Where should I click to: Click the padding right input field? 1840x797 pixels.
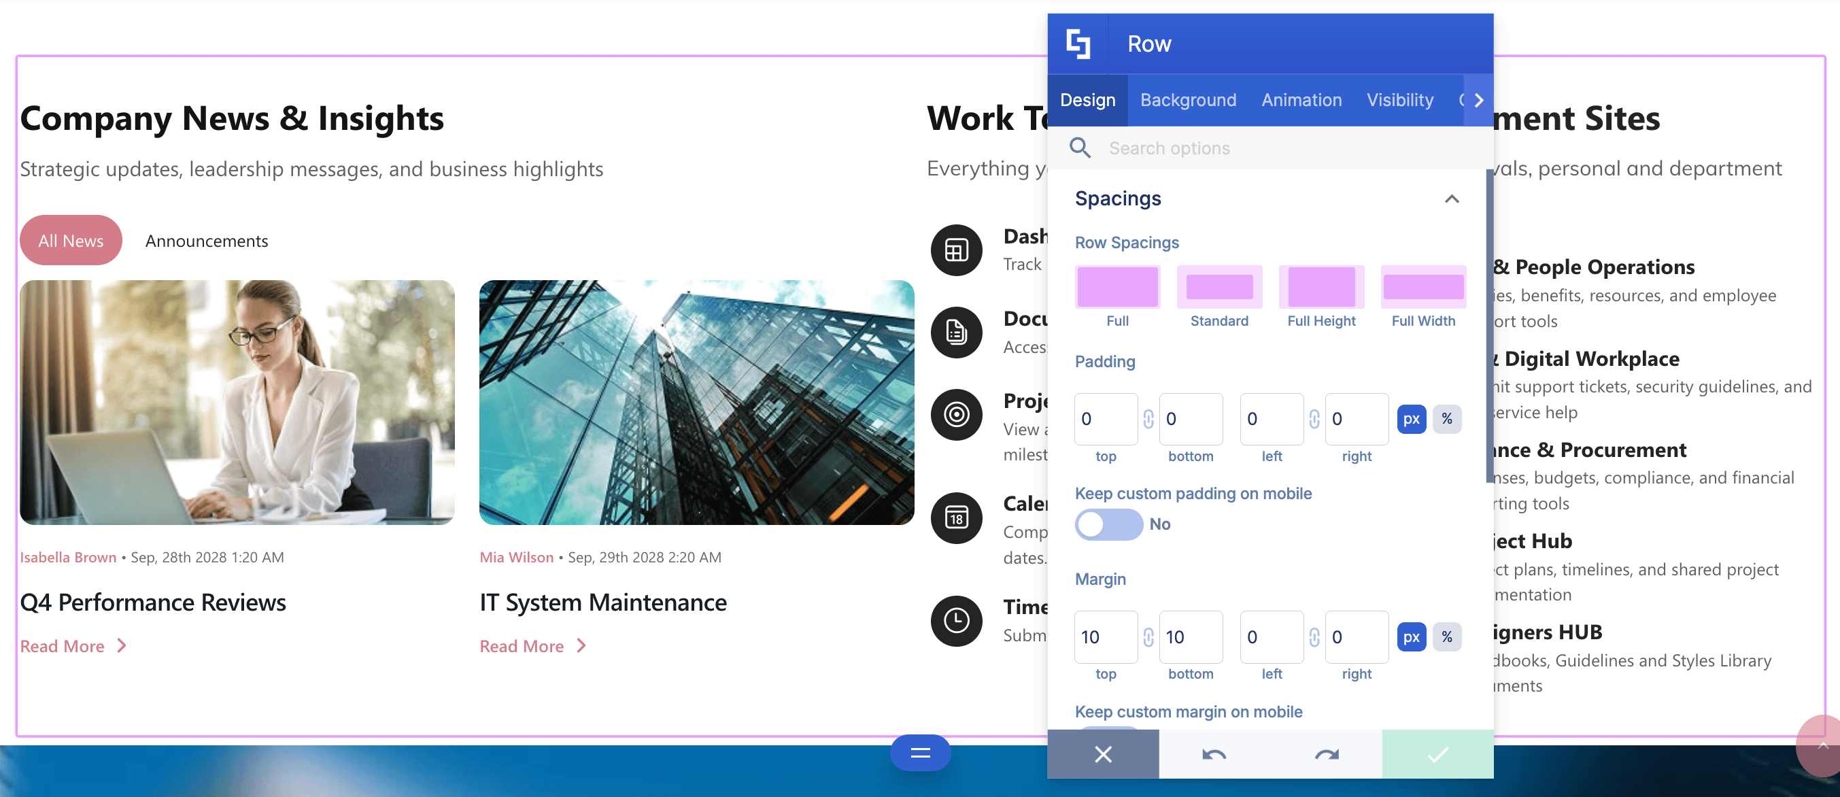pyautogui.click(x=1357, y=418)
